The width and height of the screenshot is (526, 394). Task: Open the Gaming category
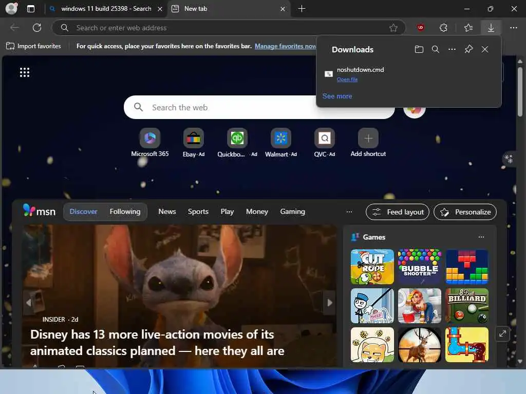292,211
